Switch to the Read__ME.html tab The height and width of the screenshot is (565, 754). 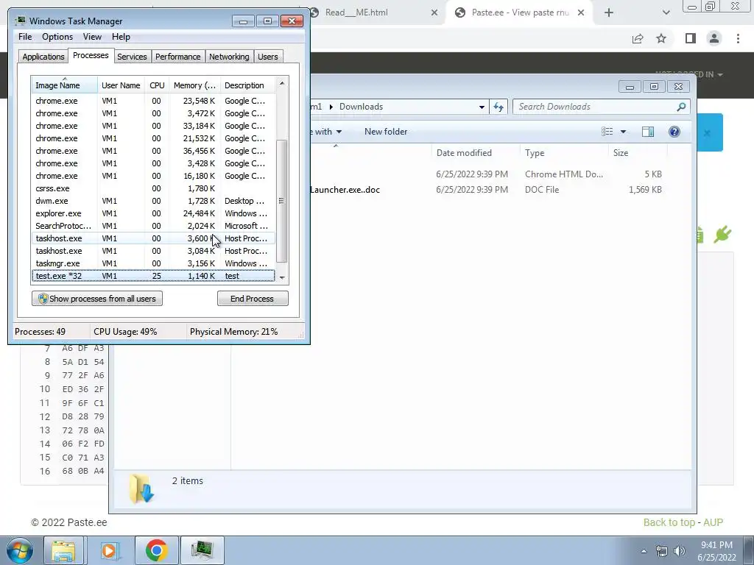click(x=373, y=13)
